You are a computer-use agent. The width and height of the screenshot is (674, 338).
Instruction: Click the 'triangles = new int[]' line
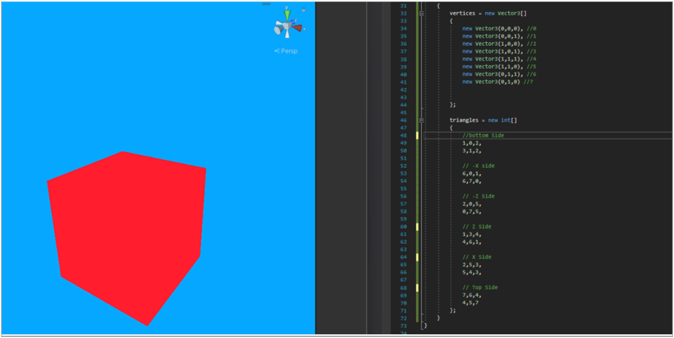(x=483, y=120)
